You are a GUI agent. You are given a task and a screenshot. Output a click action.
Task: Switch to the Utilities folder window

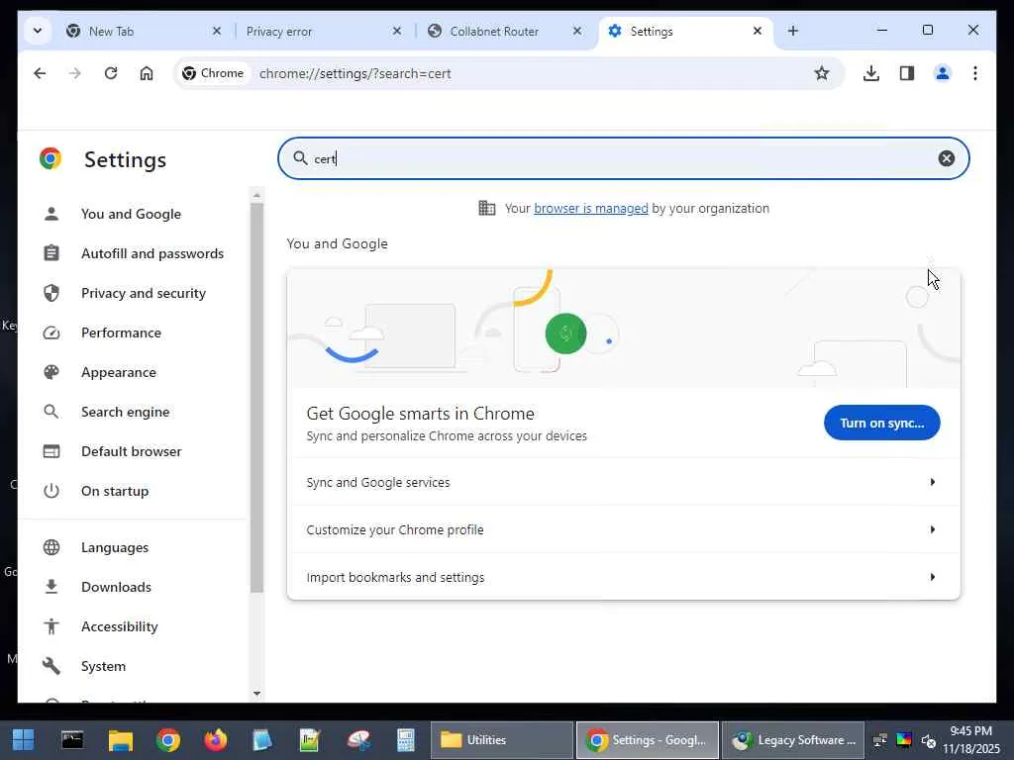click(x=501, y=740)
